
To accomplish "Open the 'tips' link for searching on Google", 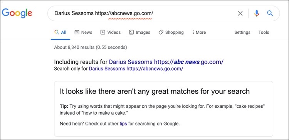I will tap(123, 124).
